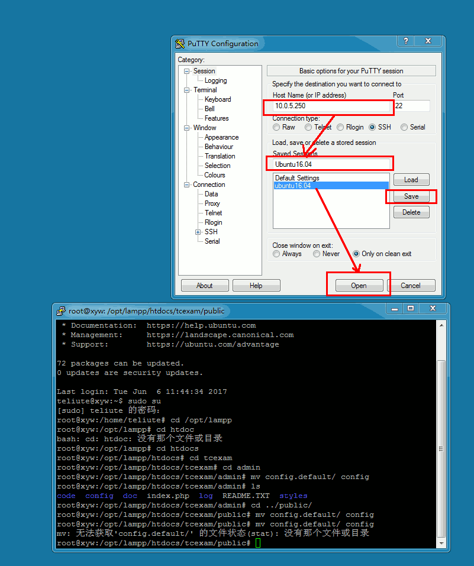474x566 pixels.
Task: Open the Bell category
Action: click(209, 109)
